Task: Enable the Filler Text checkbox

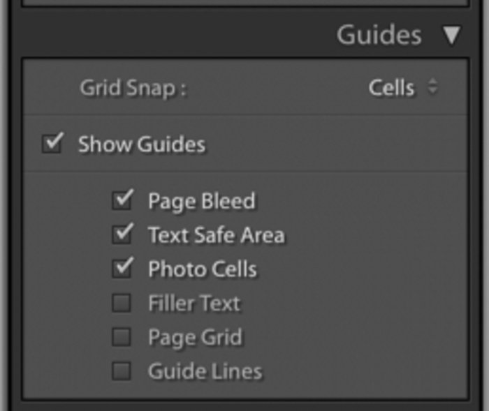Action: pos(122,303)
